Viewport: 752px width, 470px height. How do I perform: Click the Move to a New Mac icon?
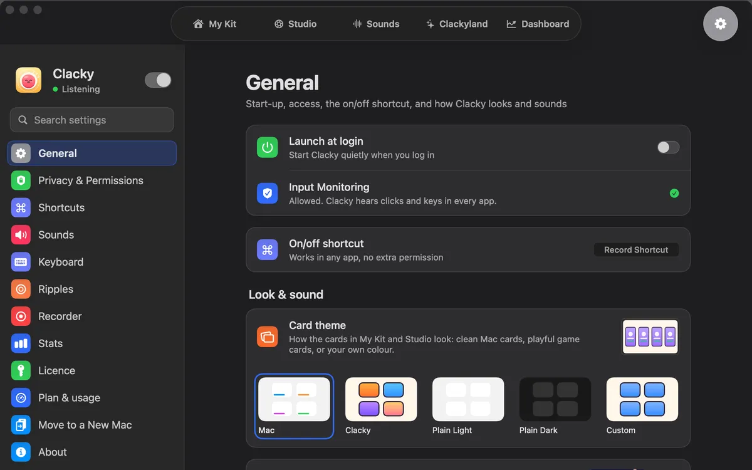pyautogui.click(x=21, y=425)
